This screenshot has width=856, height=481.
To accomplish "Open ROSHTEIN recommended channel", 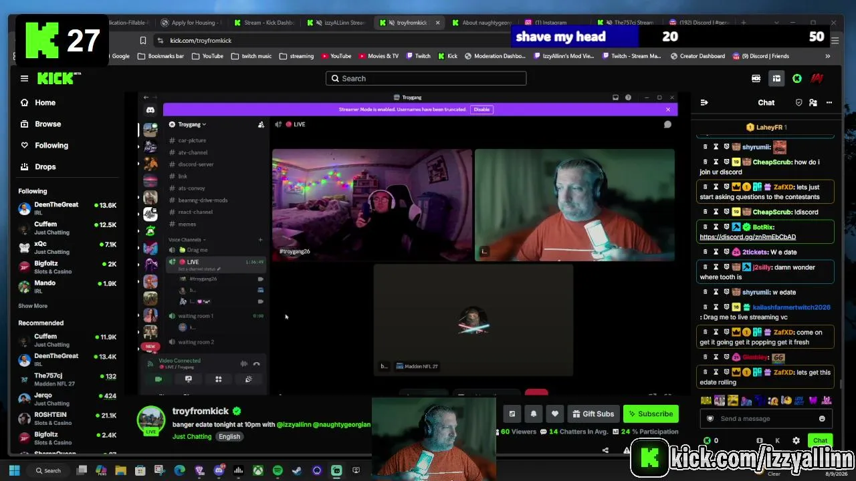I will tap(67, 418).
